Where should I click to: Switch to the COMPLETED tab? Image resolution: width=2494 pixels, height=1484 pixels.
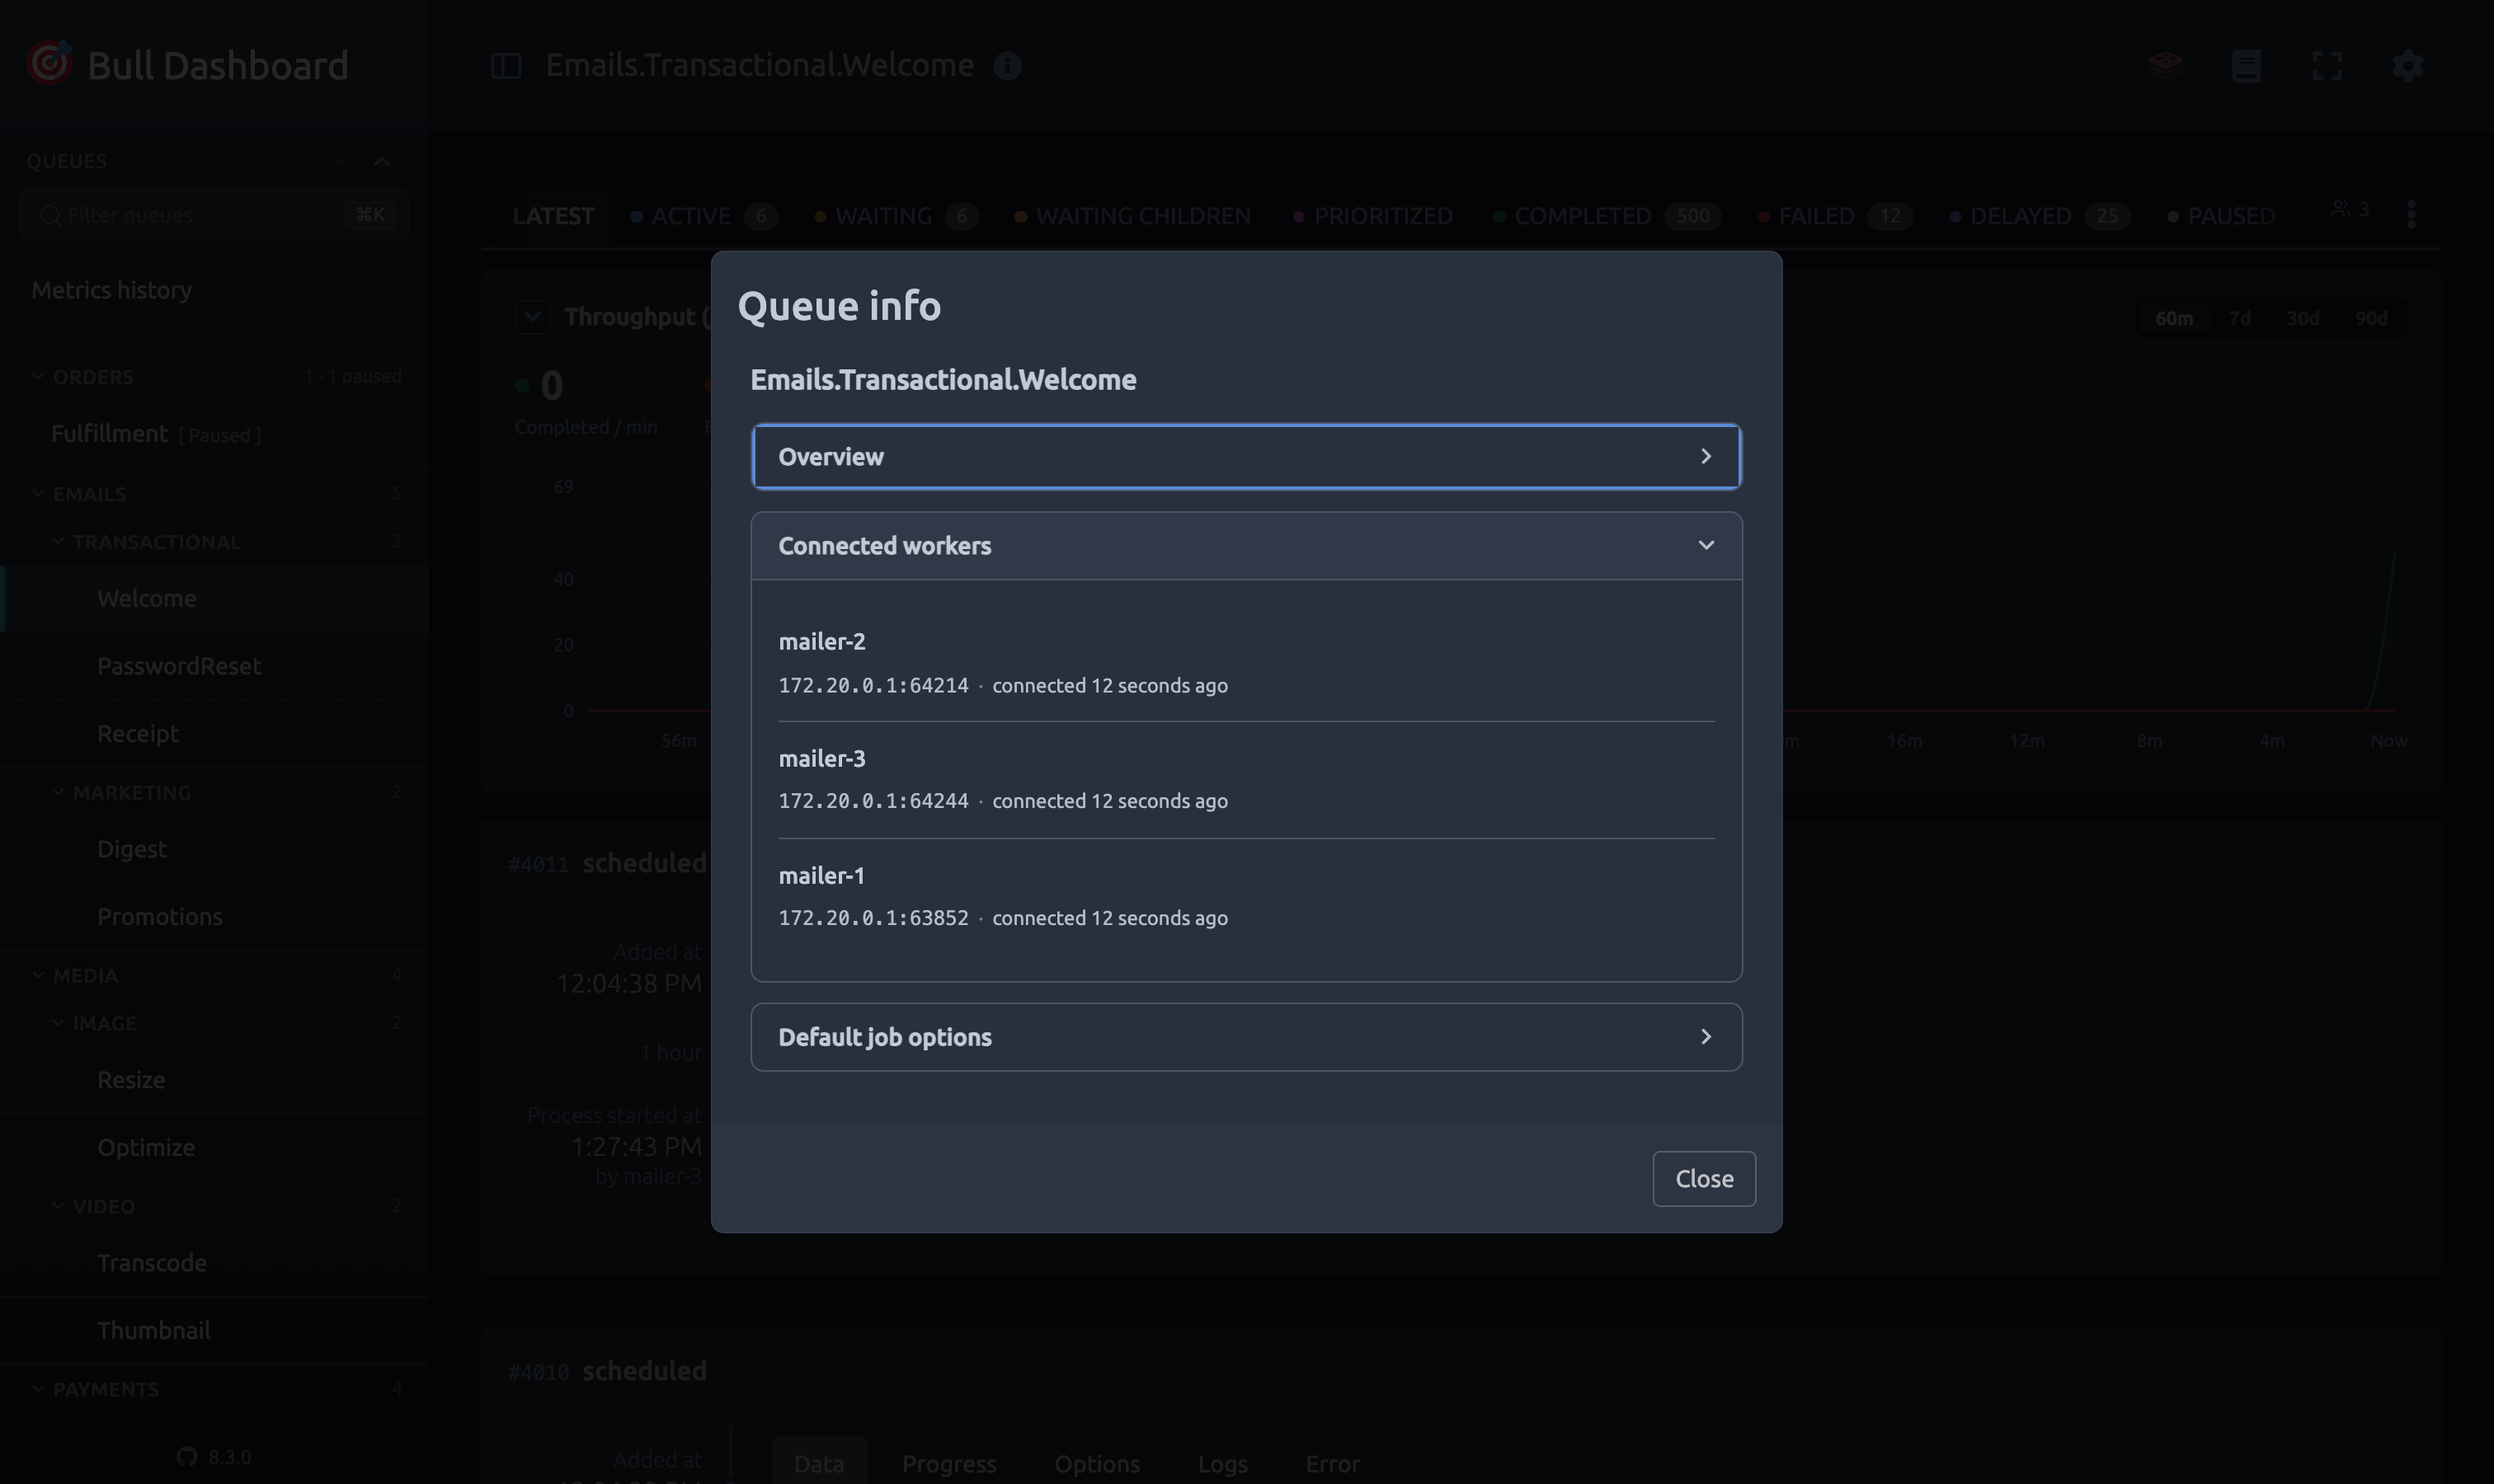1607,216
